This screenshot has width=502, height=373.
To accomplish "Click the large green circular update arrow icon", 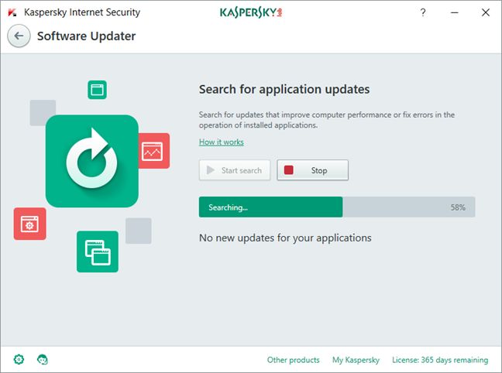I will tap(92, 161).
